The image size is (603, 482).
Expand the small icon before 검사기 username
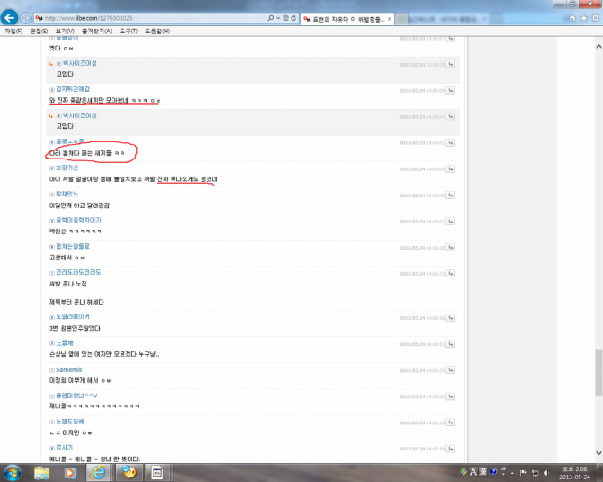coord(52,448)
